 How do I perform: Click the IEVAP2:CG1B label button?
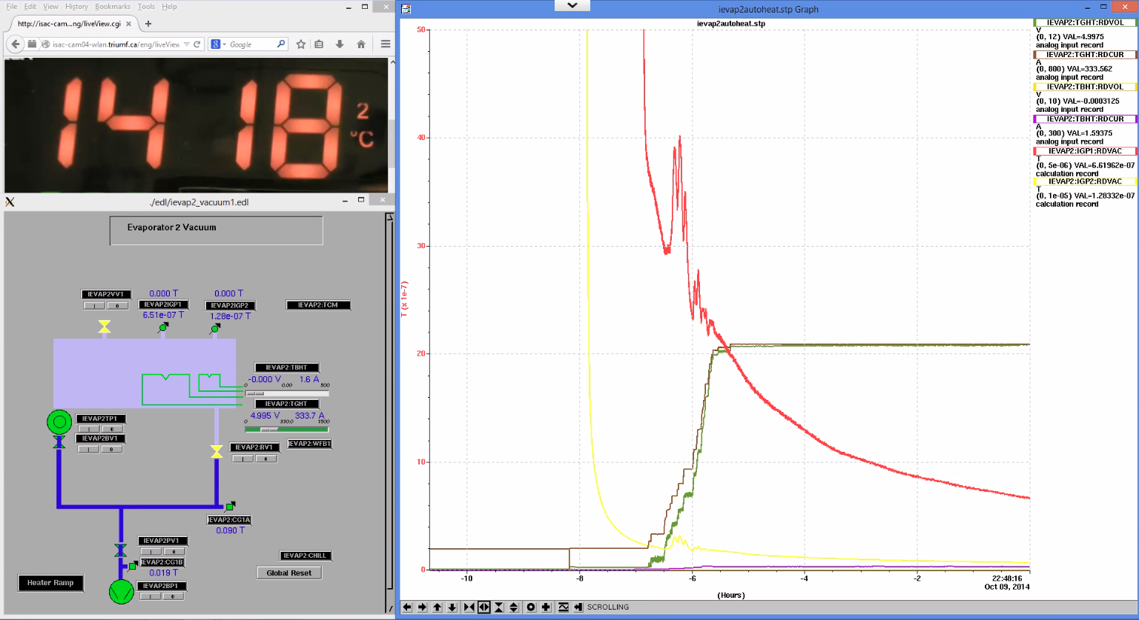click(163, 563)
